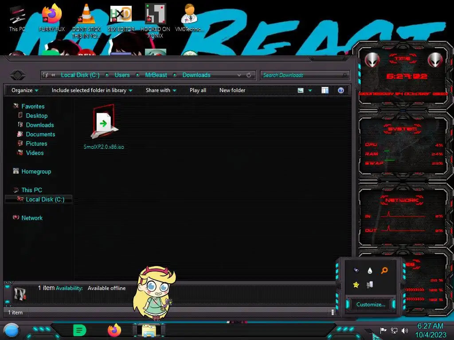Click the NETWORK widget IN graph

[403, 215]
